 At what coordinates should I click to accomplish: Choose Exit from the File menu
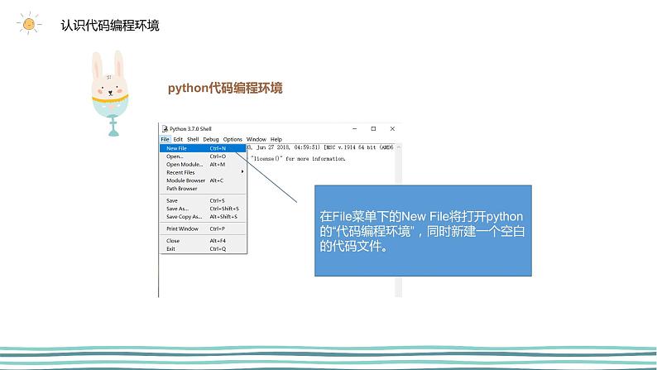coord(203,249)
